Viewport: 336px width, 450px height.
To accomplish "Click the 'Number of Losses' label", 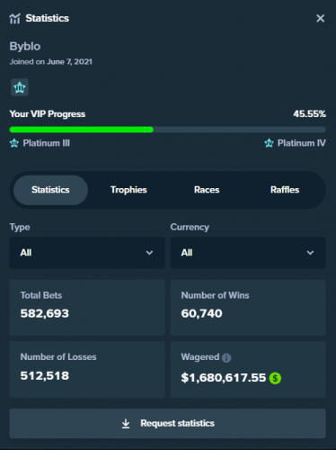I will coord(58,356).
